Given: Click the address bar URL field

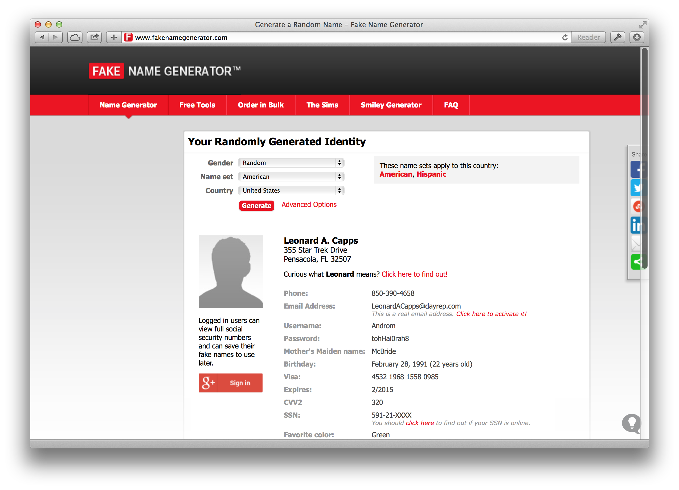Looking at the screenshot, I should click(329, 38).
